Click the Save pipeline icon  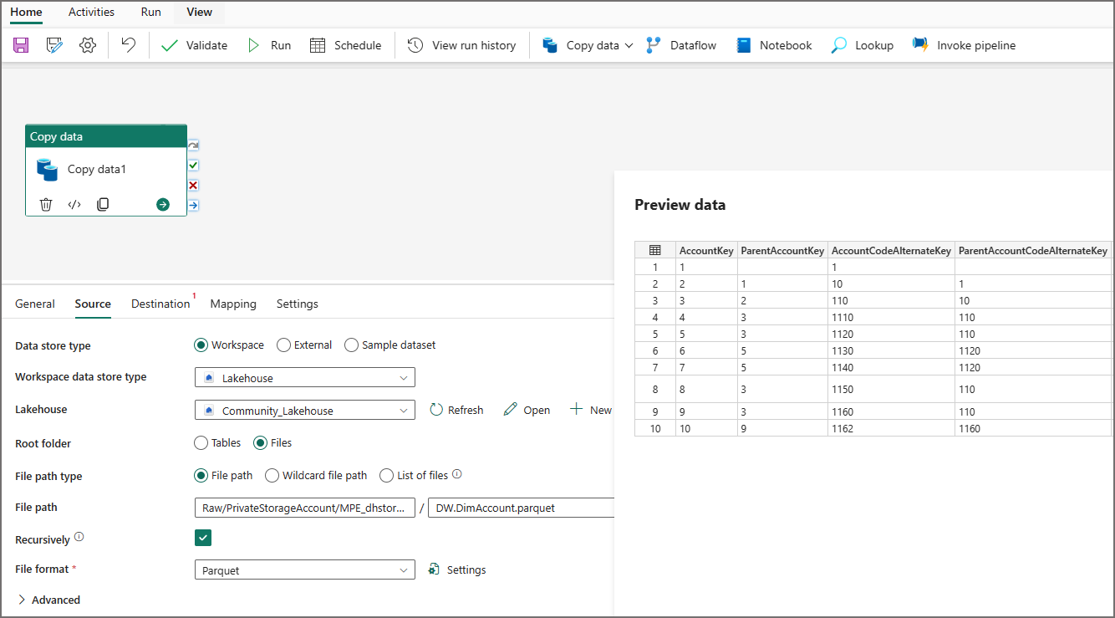pos(20,45)
